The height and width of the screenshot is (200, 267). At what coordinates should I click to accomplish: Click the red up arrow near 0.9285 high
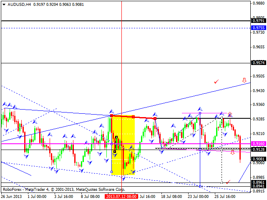point(229,113)
